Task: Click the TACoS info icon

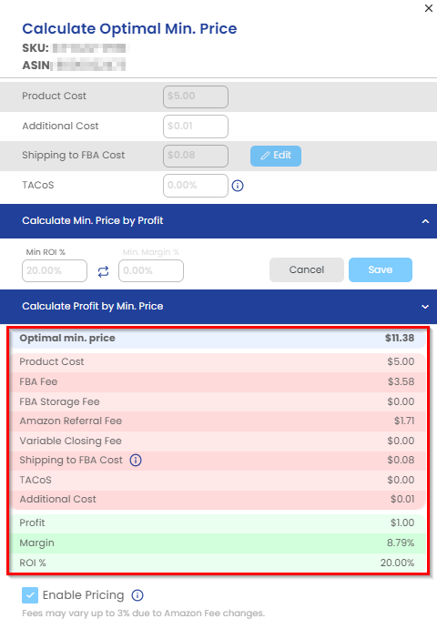Action: click(x=238, y=186)
